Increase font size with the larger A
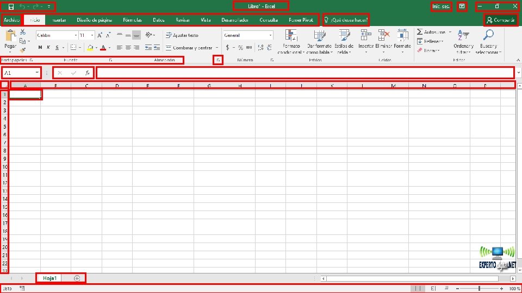522x293 pixels. click(100, 35)
